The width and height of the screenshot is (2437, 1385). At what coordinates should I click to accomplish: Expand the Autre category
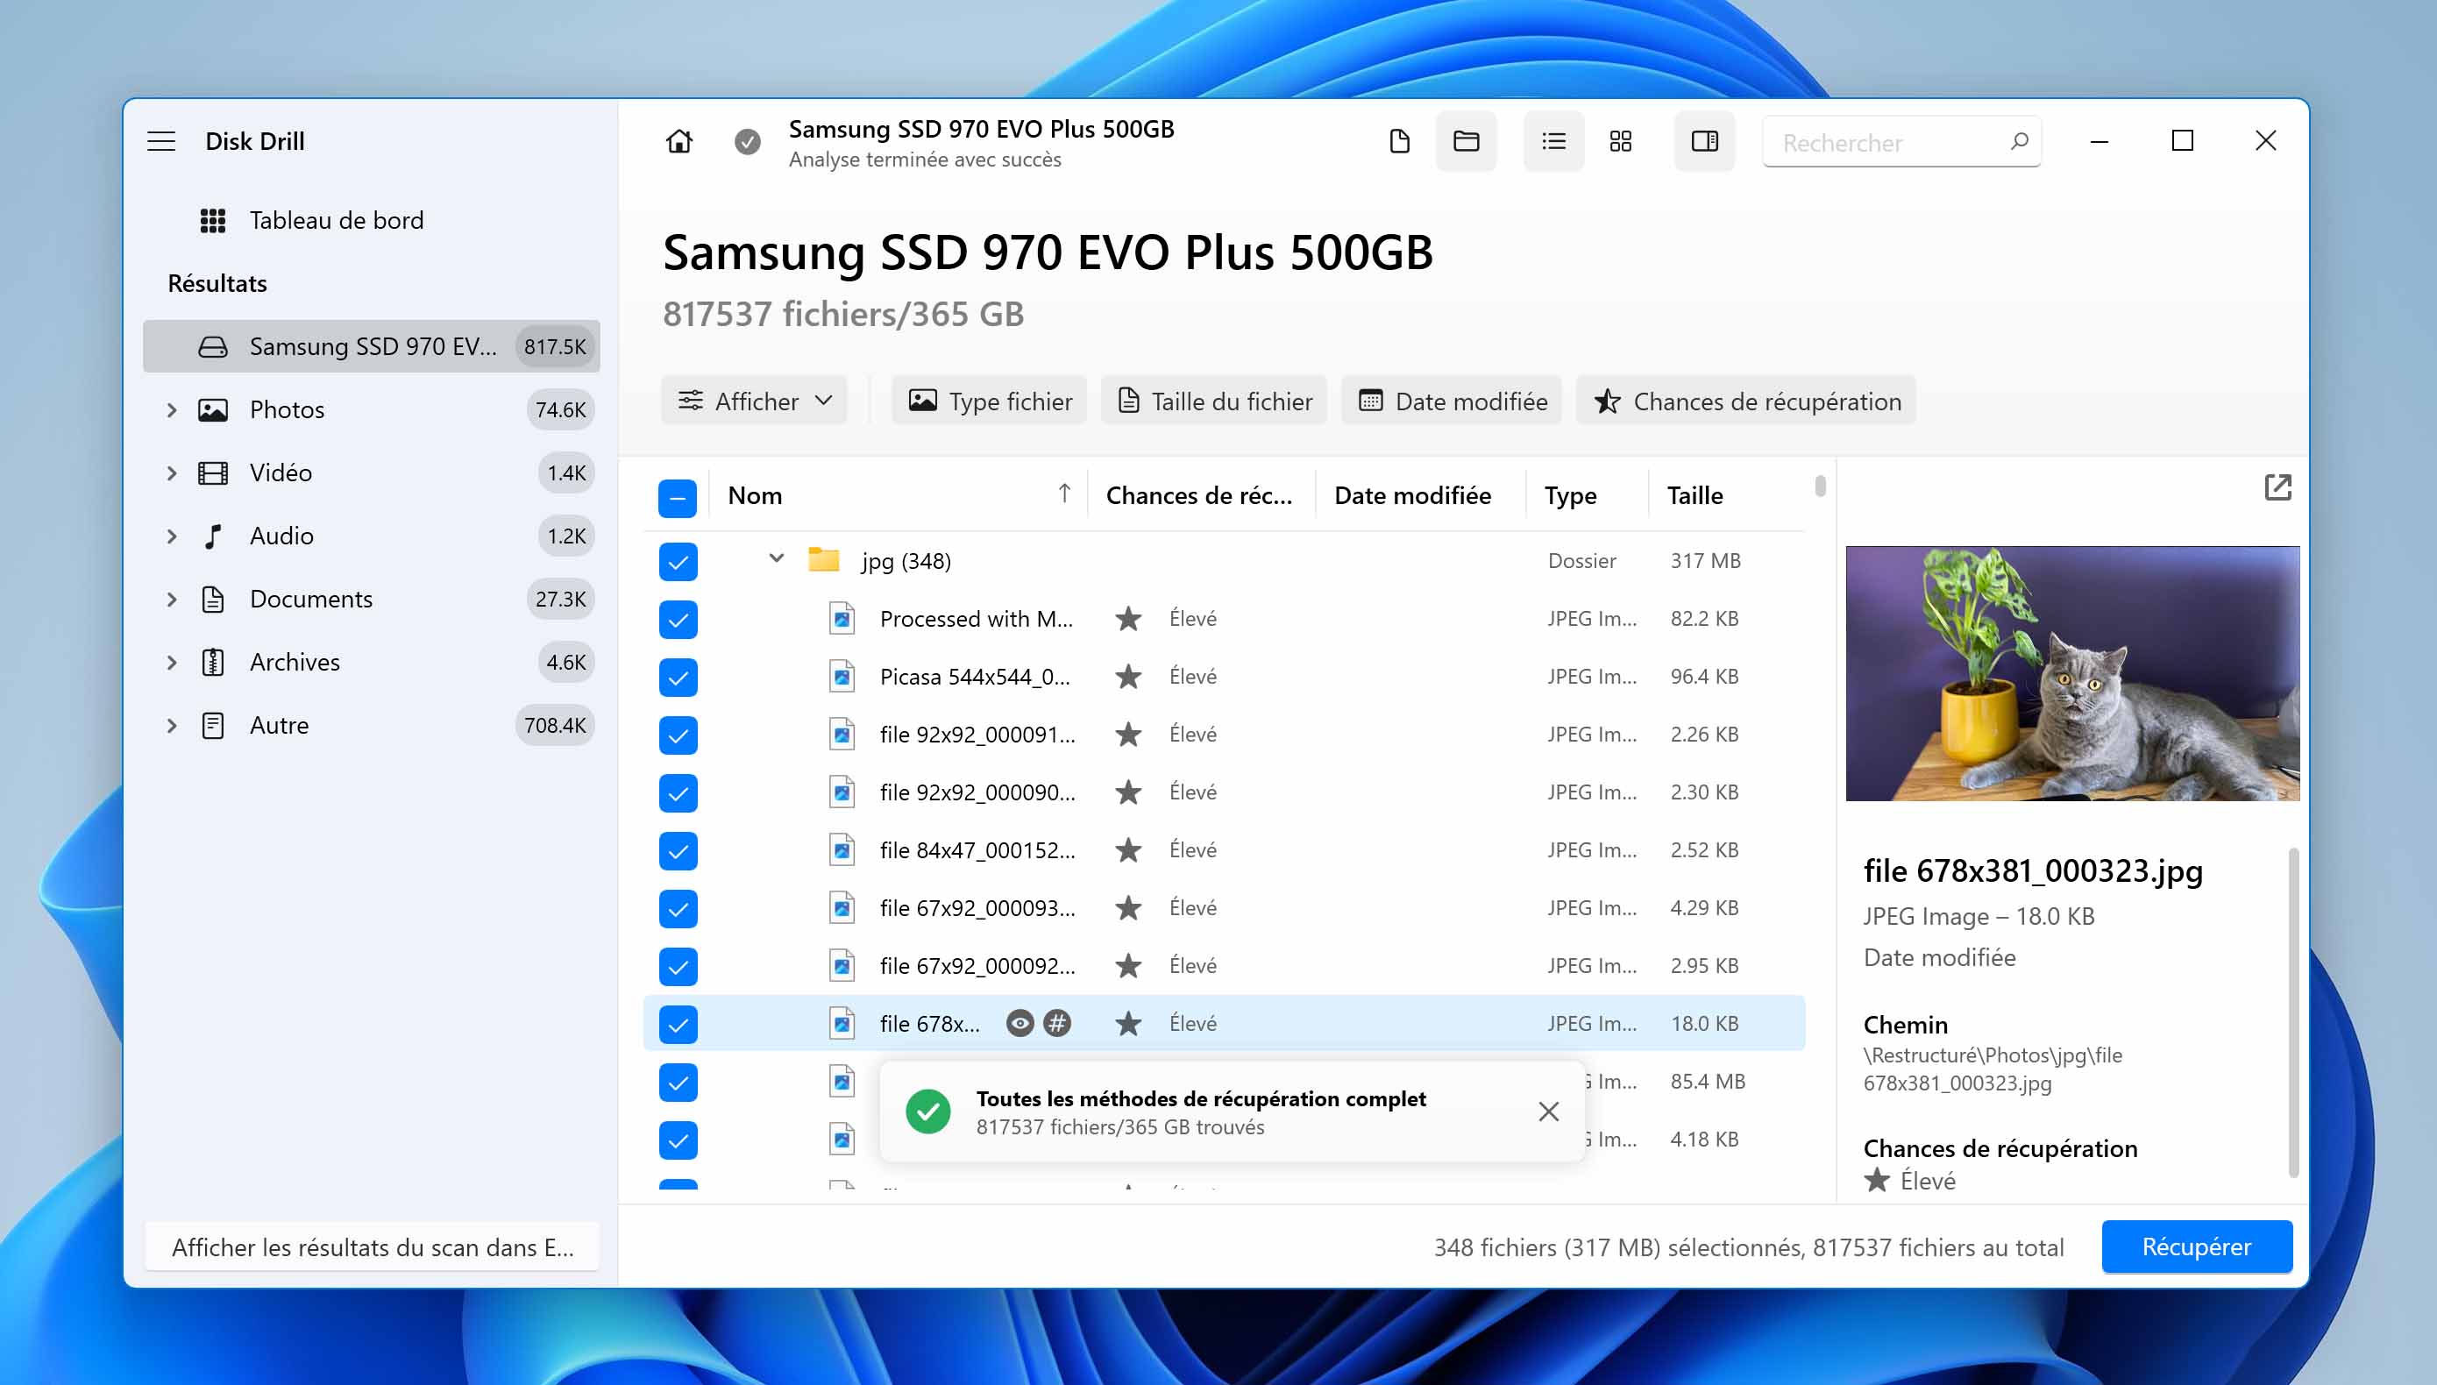click(171, 726)
